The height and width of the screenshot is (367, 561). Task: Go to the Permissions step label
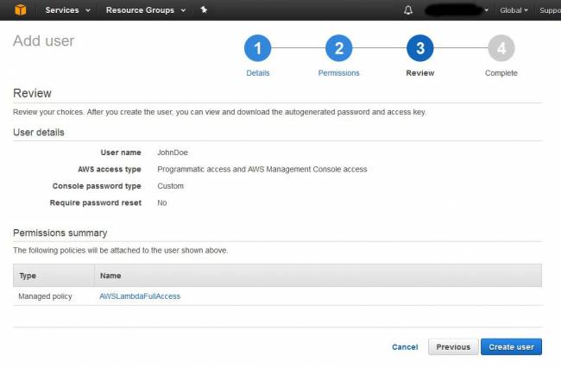[x=338, y=73]
